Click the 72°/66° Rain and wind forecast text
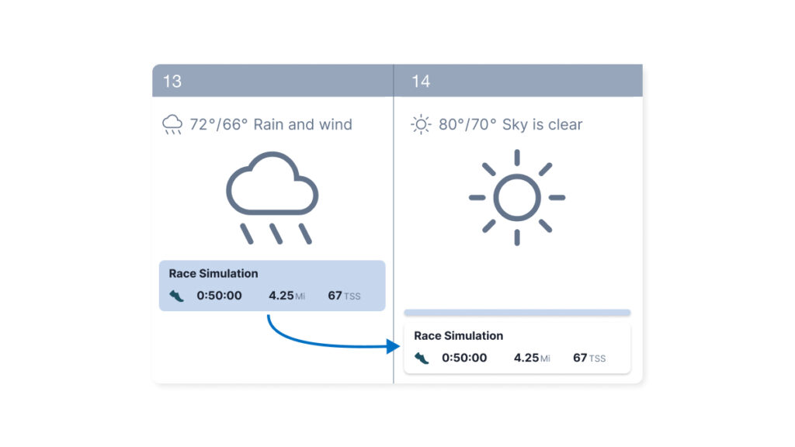The width and height of the screenshot is (795, 447). click(x=272, y=124)
